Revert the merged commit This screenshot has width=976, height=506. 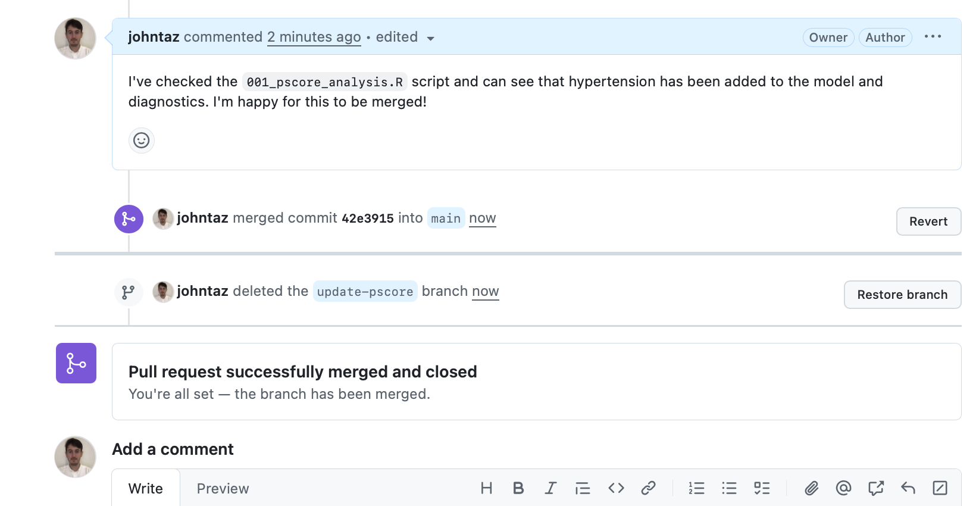(928, 221)
